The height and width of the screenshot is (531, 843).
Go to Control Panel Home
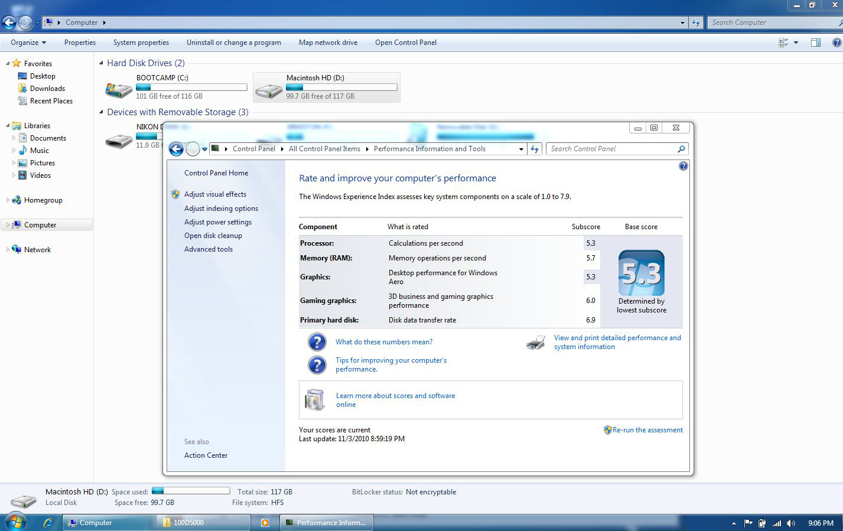216,173
